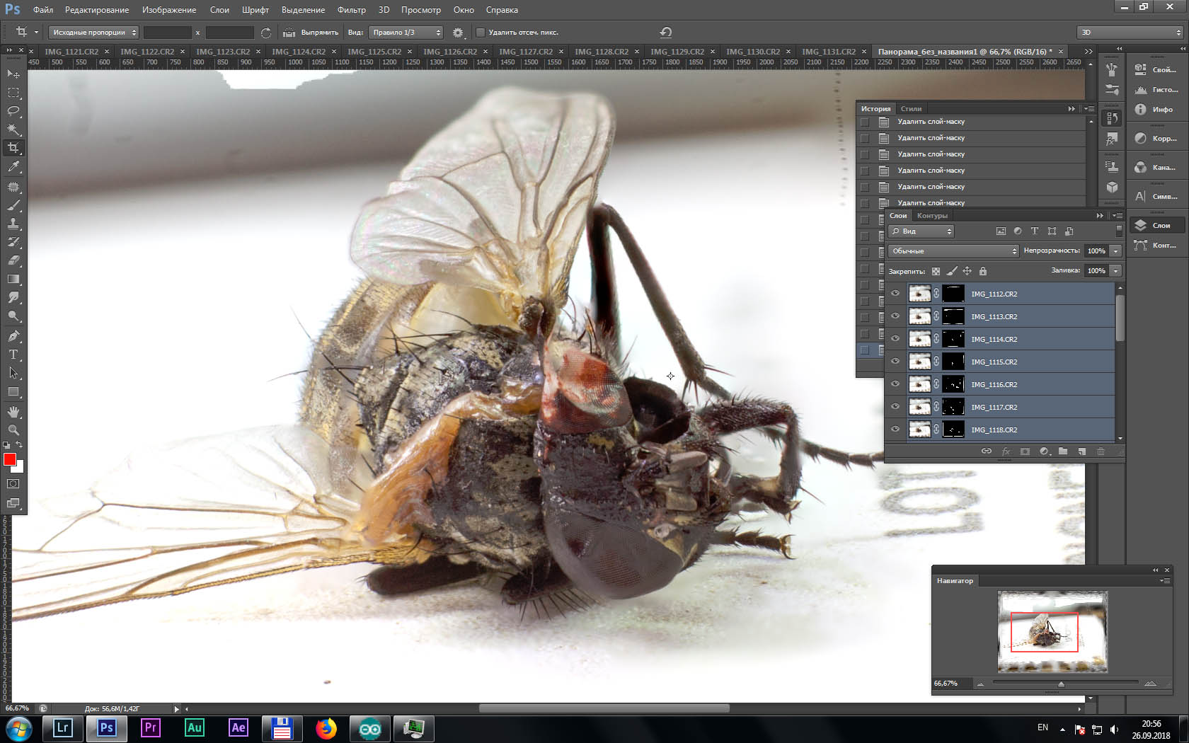Hide layer IMG_1115.CR2
The width and height of the screenshot is (1189, 743).
tap(895, 362)
